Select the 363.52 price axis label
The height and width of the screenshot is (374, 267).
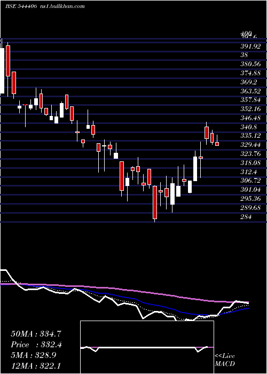click(x=250, y=91)
